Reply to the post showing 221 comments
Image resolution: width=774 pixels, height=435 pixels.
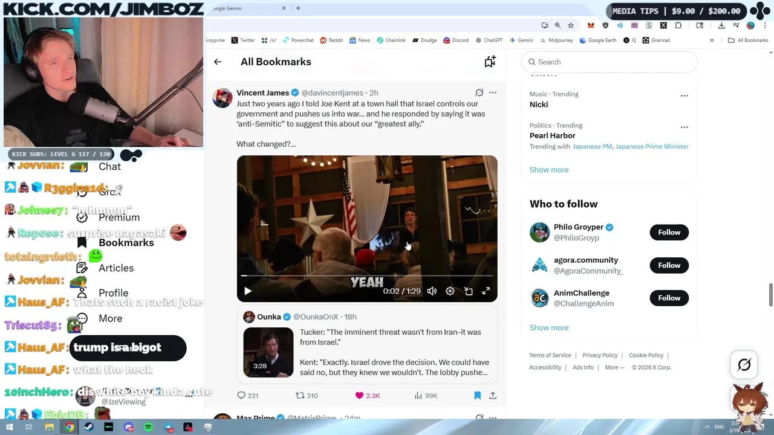(x=247, y=395)
